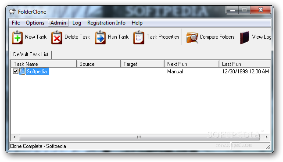The width and height of the screenshot is (283, 162).
Task: Open the Help menu
Action: [x=137, y=23]
